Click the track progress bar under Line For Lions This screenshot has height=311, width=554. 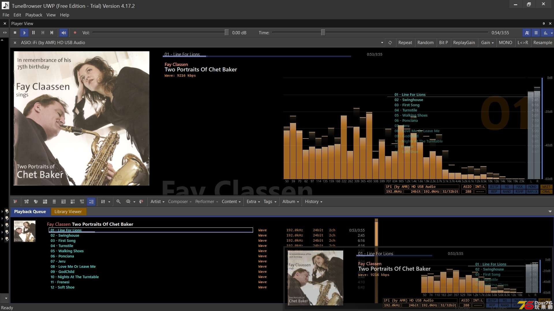coord(257,56)
